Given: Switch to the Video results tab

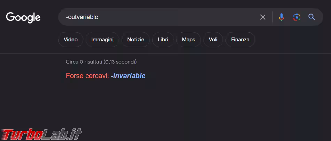Looking at the screenshot, I should (71, 40).
